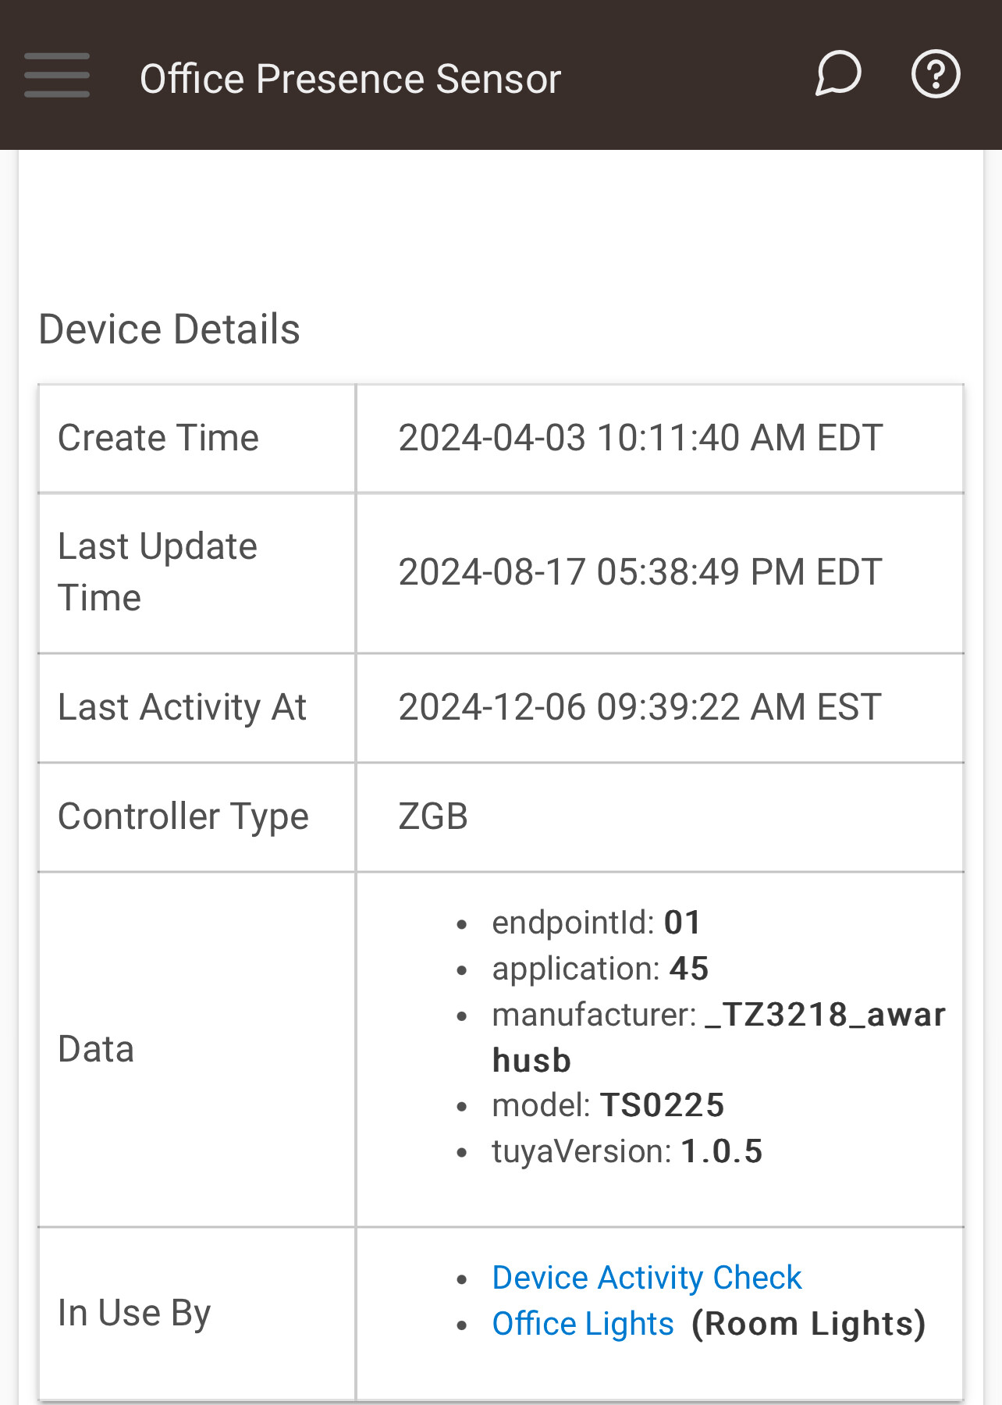Select the ZGB controller type value
1002x1405 pixels.
coord(433,816)
